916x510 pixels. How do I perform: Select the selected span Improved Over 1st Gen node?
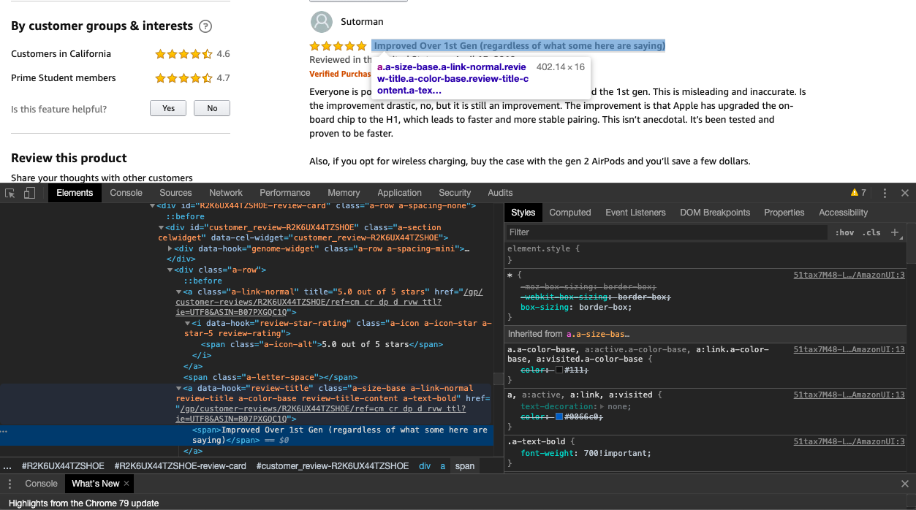246,435
